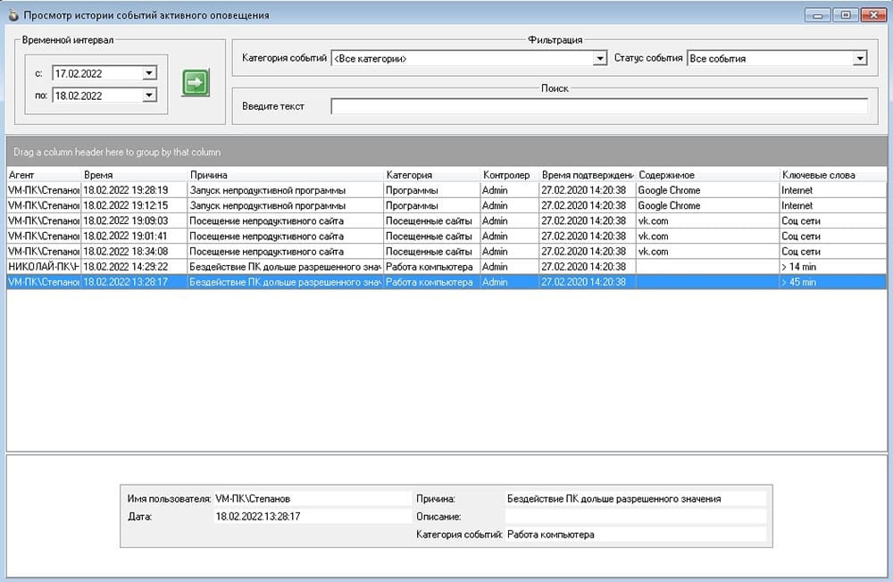The width and height of the screenshot is (893, 582).
Task: Select the НИКОЛАЙ-ПК event row
Action: tap(446, 267)
